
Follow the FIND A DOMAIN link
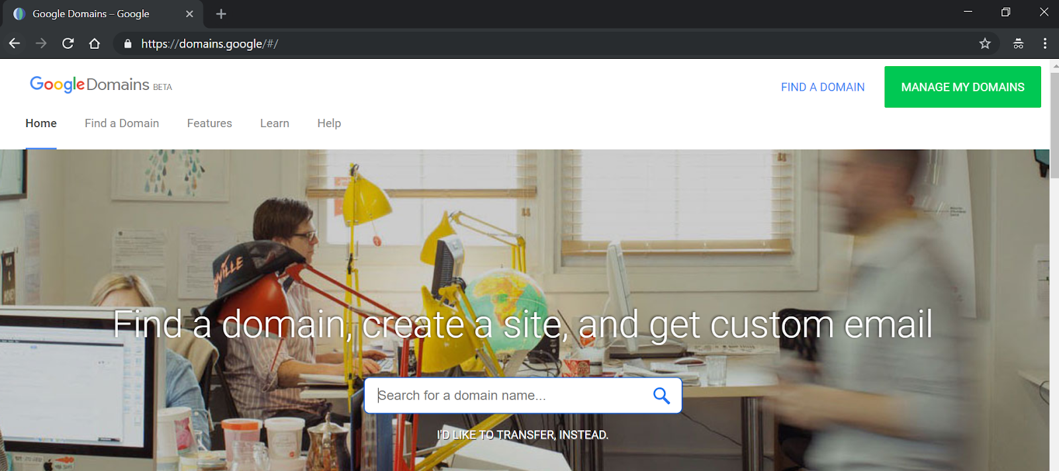click(x=823, y=87)
